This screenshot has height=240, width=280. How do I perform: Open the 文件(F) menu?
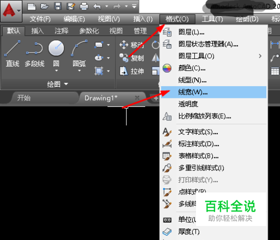40,19
